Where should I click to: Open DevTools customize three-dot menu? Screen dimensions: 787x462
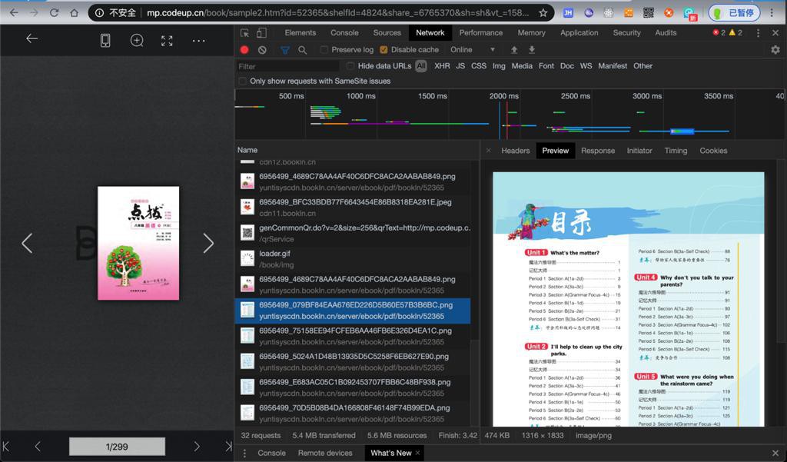758,33
